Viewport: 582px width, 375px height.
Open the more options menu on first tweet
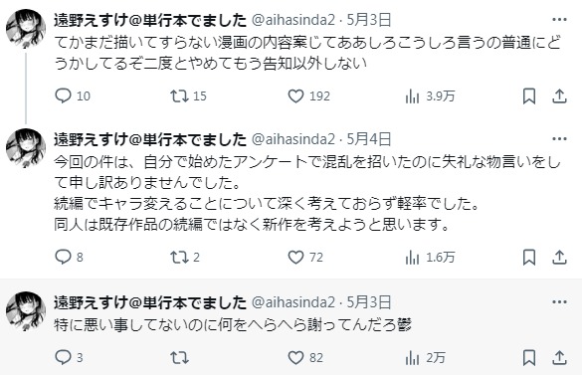point(559,19)
